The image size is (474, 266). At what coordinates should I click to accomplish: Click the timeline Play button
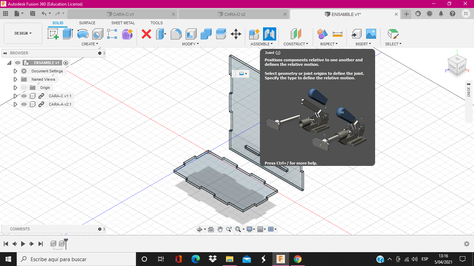[23, 244]
